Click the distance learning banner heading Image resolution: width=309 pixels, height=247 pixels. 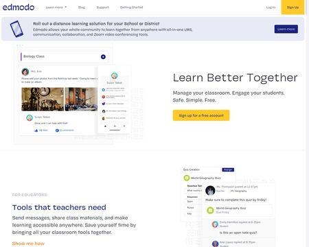96,23
